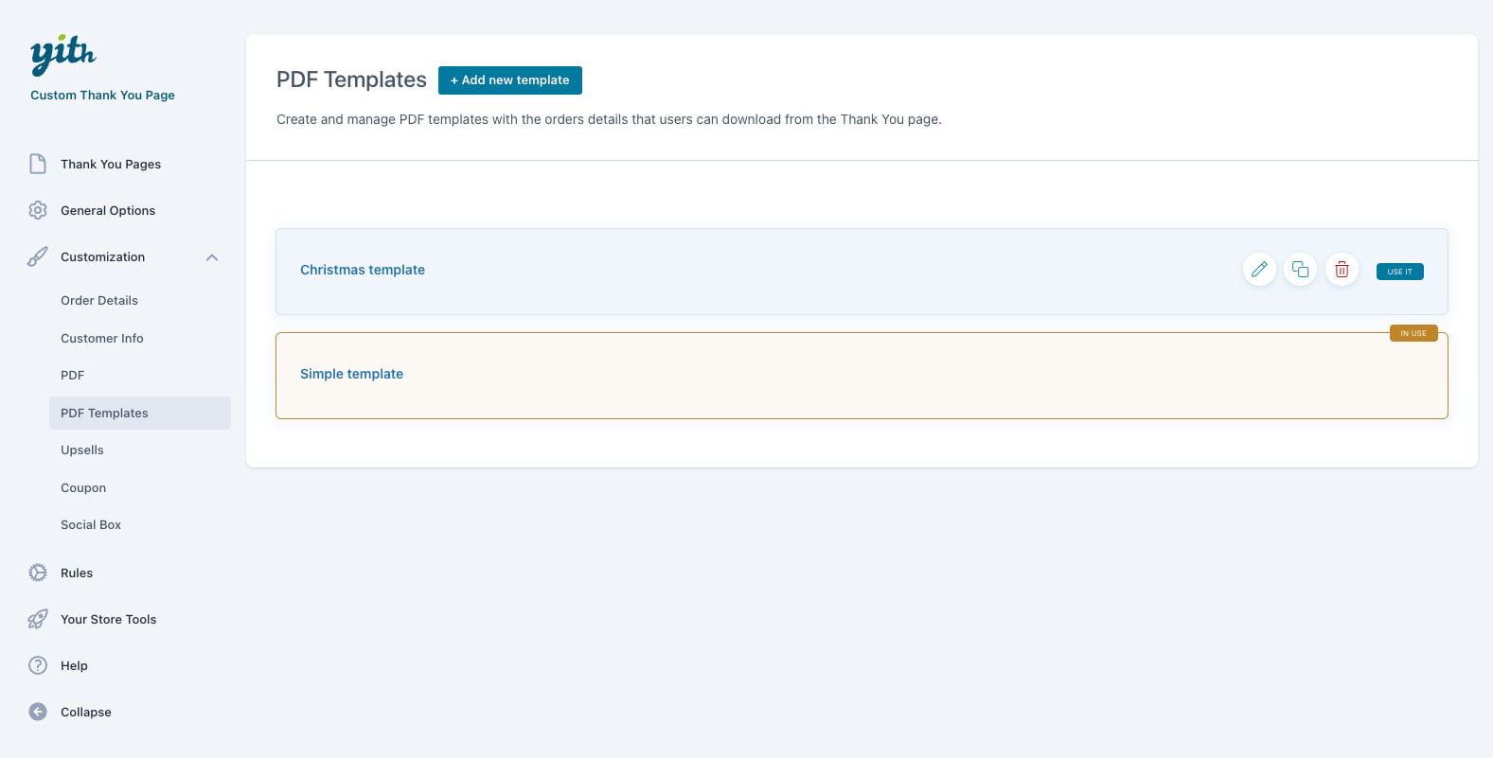Click the Help question mark icon
The width and height of the screenshot is (1493, 758).
pyautogui.click(x=38, y=665)
